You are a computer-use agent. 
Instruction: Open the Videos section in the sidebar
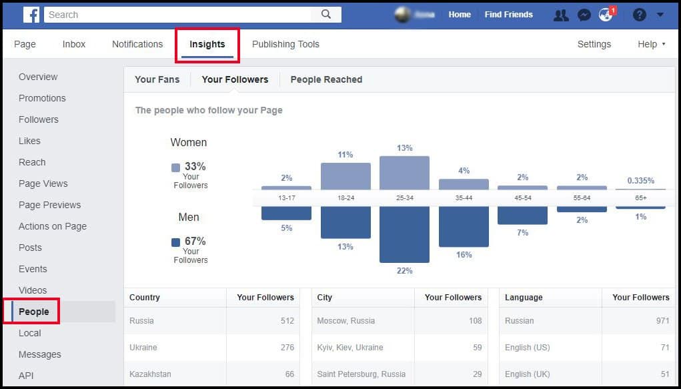point(33,290)
